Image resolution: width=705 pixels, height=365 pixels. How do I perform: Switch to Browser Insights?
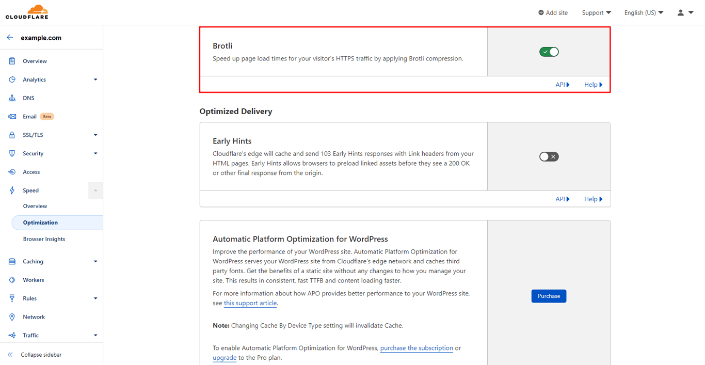point(44,239)
